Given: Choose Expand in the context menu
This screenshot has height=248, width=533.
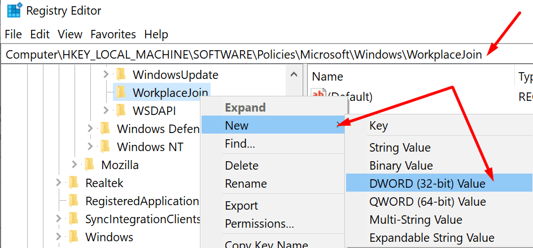Looking at the screenshot, I should click(273, 108).
